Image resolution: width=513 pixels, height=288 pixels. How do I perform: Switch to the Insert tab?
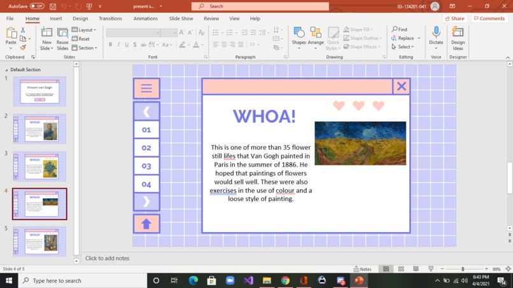[x=55, y=18]
